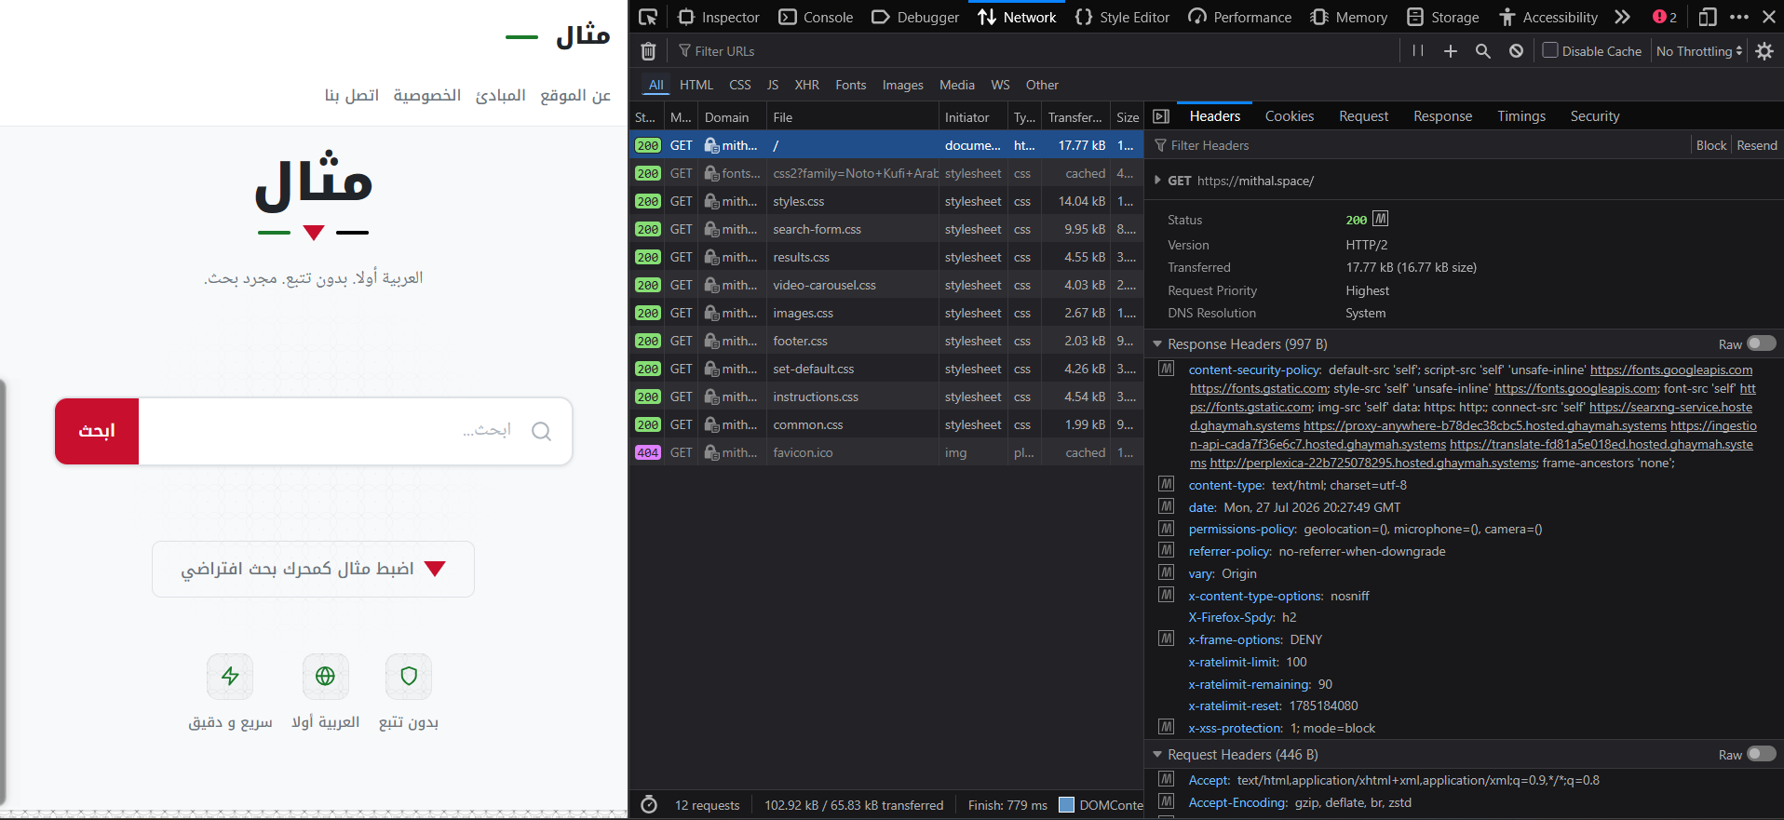
Task: Open the Memory tab
Action: point(1349,17)
